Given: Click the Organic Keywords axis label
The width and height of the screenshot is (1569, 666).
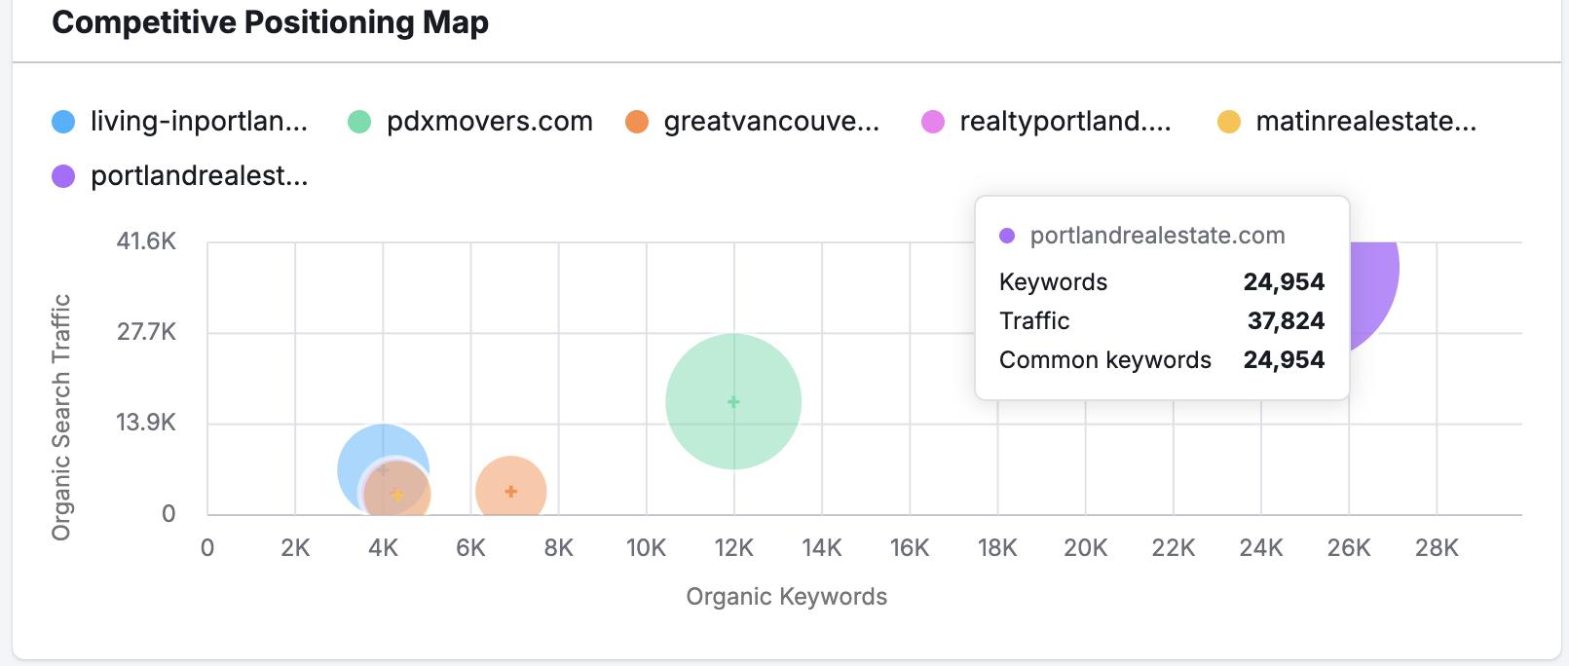Looking at the screenshot, I should pyautogui.click(x=787, y=597).
